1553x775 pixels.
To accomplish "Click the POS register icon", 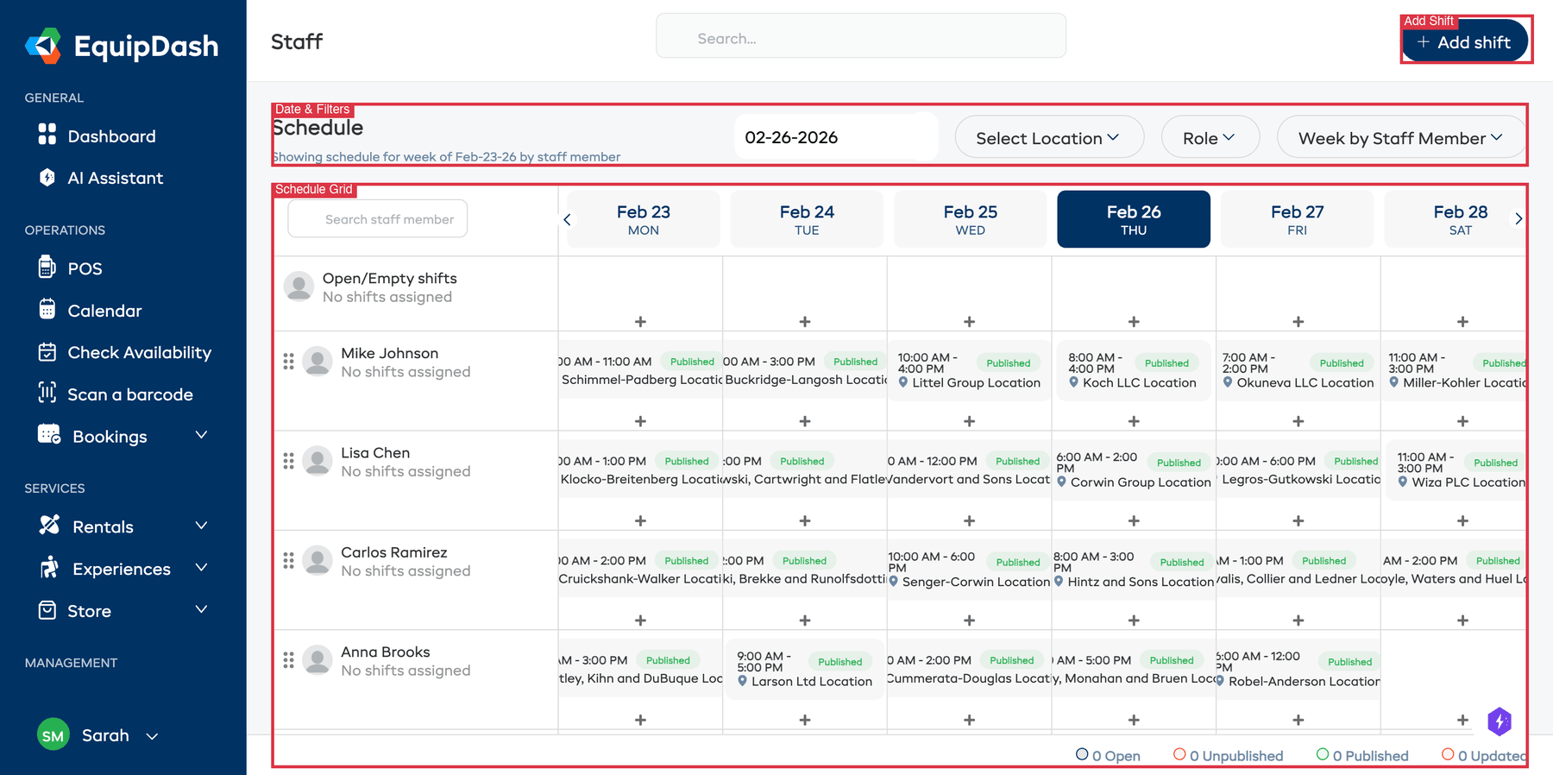I will (x=47, y=268).
